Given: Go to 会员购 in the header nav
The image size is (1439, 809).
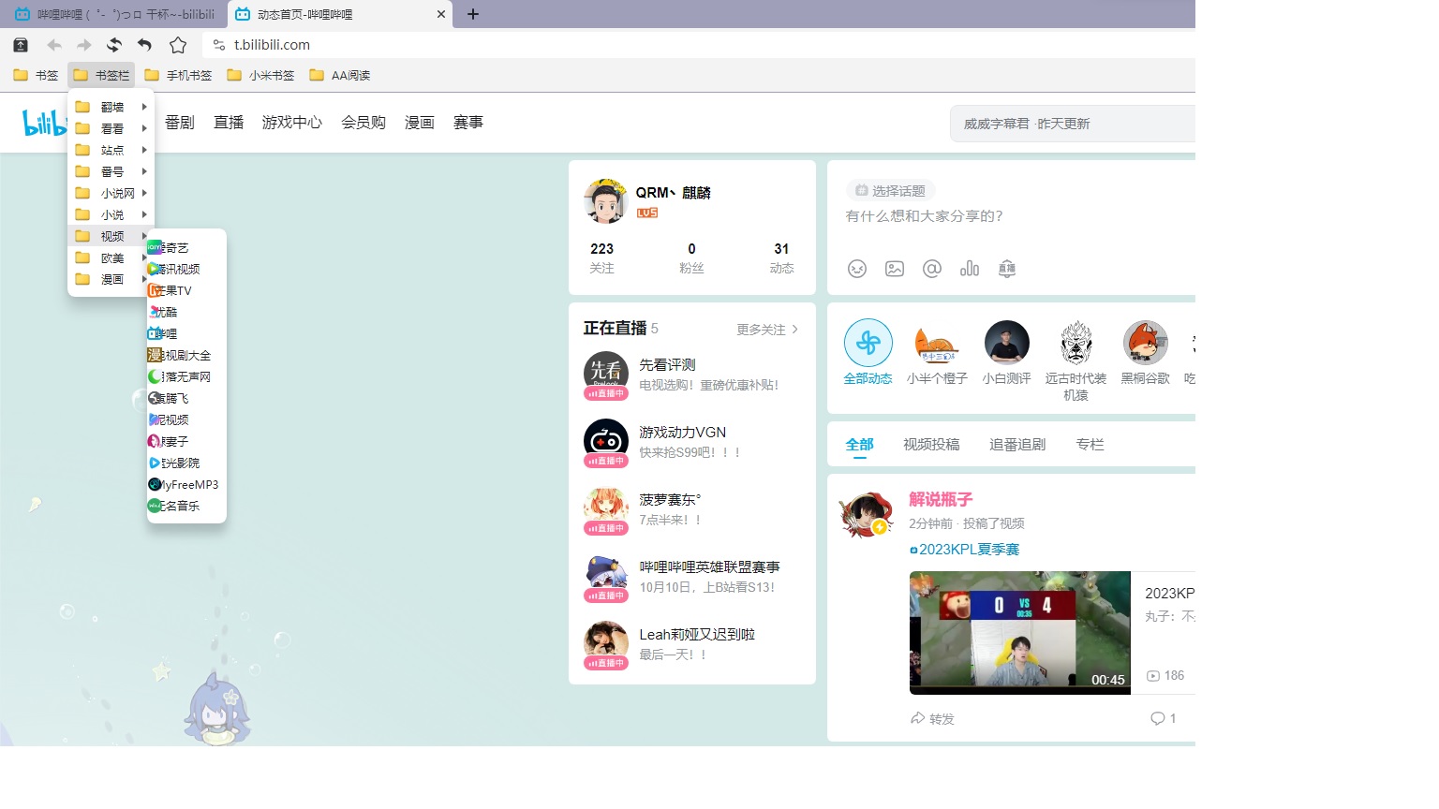Looking at the screenshot, I should pyautogui.click(x=363, y=122).
